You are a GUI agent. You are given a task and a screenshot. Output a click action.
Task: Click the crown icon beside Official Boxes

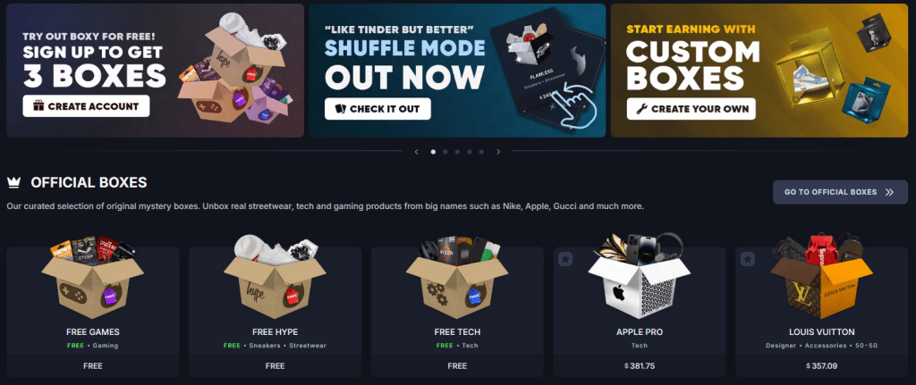coord(13,183)
